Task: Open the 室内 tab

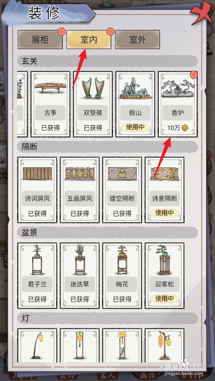Action: coord(89,39)
